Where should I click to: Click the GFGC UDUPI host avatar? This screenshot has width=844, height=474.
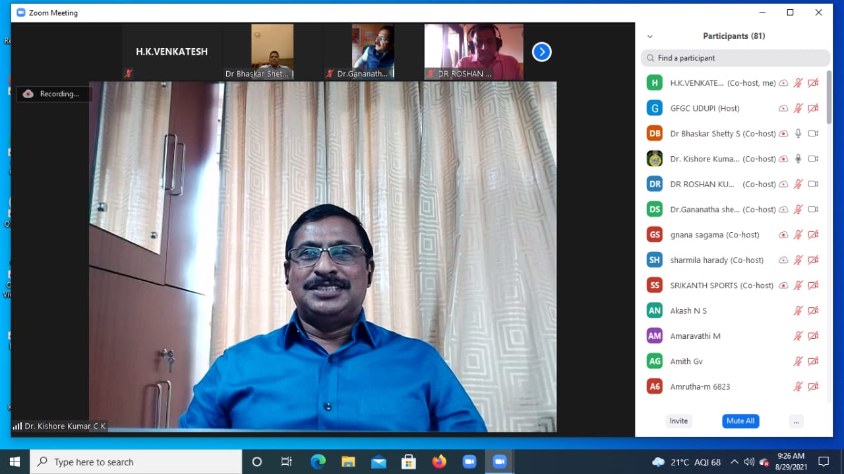[x=654, y=108]
